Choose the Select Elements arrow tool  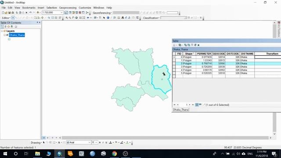(x=104, y=18)
